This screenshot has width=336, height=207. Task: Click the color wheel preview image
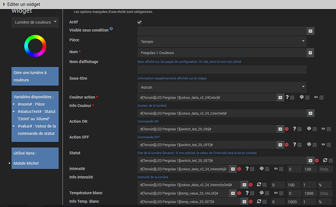(x=35, y=46)
